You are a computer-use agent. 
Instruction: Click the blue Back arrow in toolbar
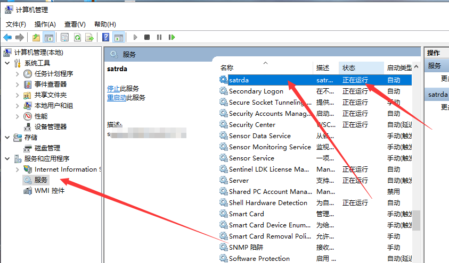7,37
